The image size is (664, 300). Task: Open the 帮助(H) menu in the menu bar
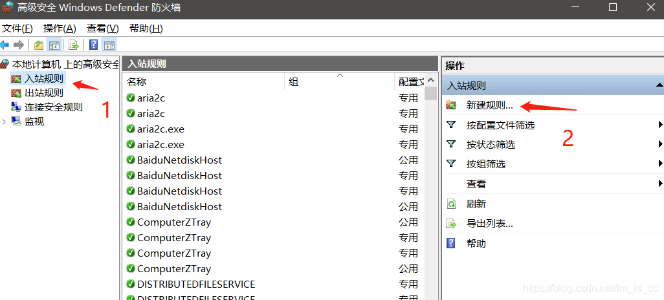[x=146, y=28]
